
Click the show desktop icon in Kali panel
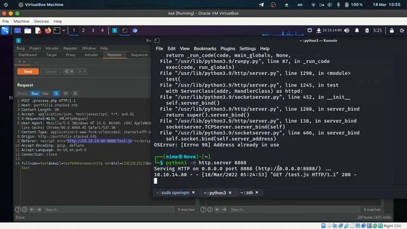pyautogui.click(x=17, y=31)
